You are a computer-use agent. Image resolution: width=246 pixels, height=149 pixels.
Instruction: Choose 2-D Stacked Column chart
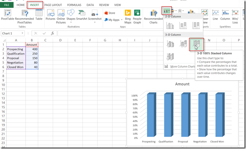coord(183,25)
